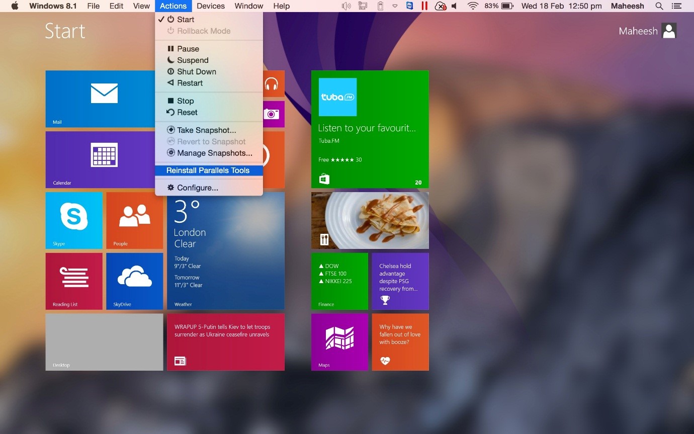Open the Help menu
The image size is (694, 434).
[282, 6]
